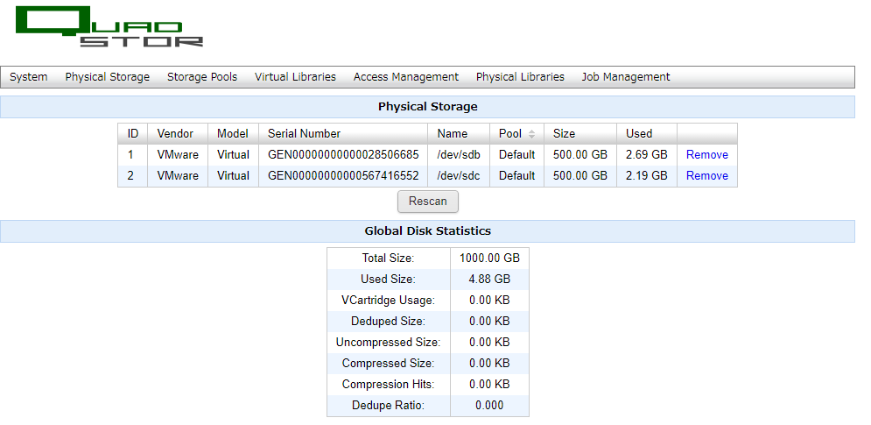Click the Dedupe Ratio value

pyautogui.click(x=489, y=406)
